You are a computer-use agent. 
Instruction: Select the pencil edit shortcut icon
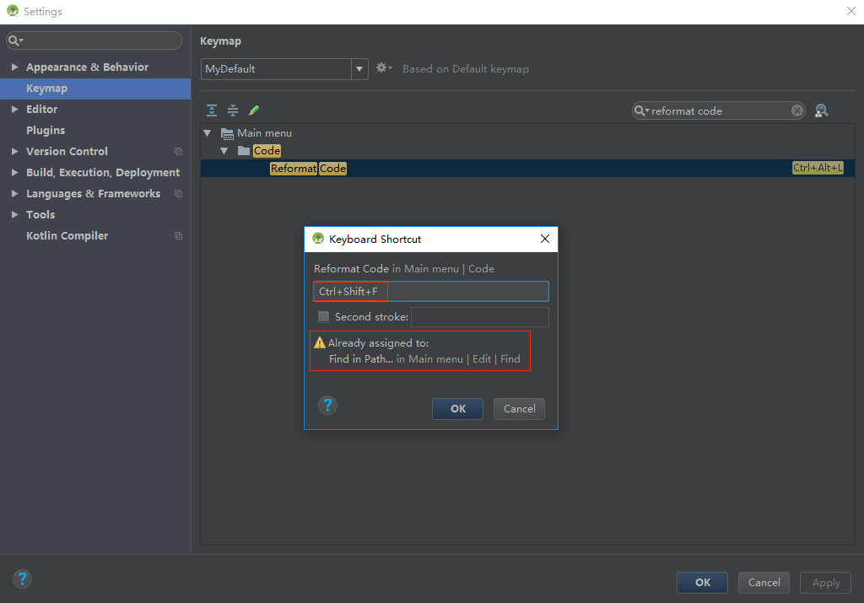point(253,110)
